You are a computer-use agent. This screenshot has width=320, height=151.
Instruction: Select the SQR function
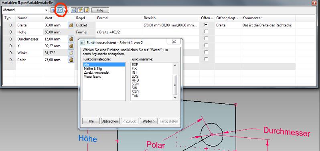[x=135, y=92]
